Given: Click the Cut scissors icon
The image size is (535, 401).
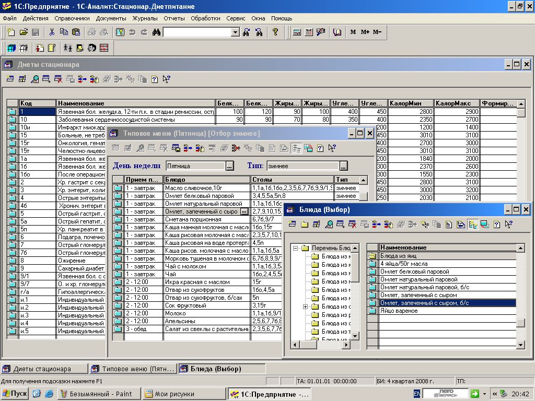Looking at the screenshot, I should [52, 32].
